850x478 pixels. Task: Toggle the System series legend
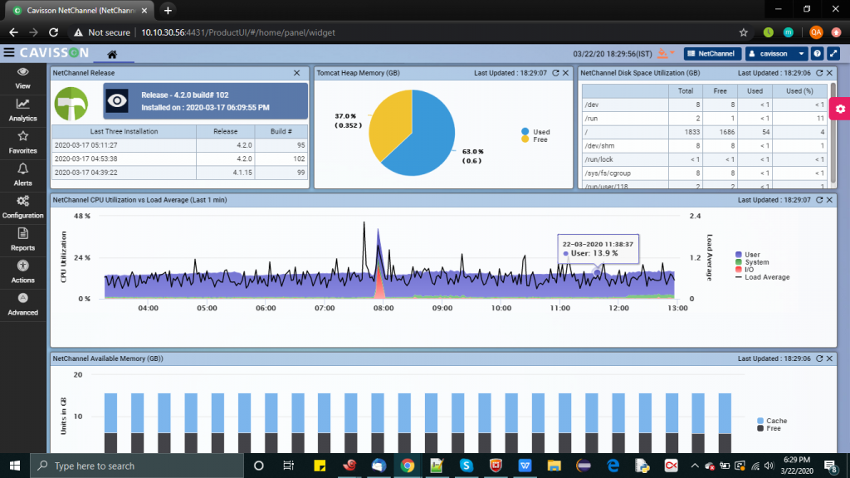tap(752, 262)
